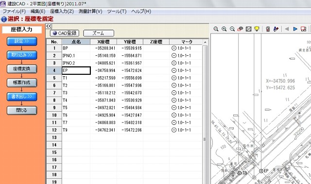Select the T5 point name cell
The width and height of the screenshot is (311, 184).
point(76,108)
